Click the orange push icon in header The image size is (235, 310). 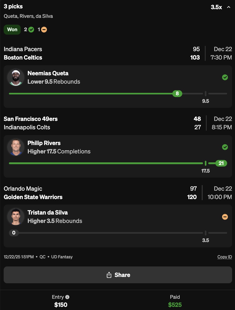click(44, 30)
